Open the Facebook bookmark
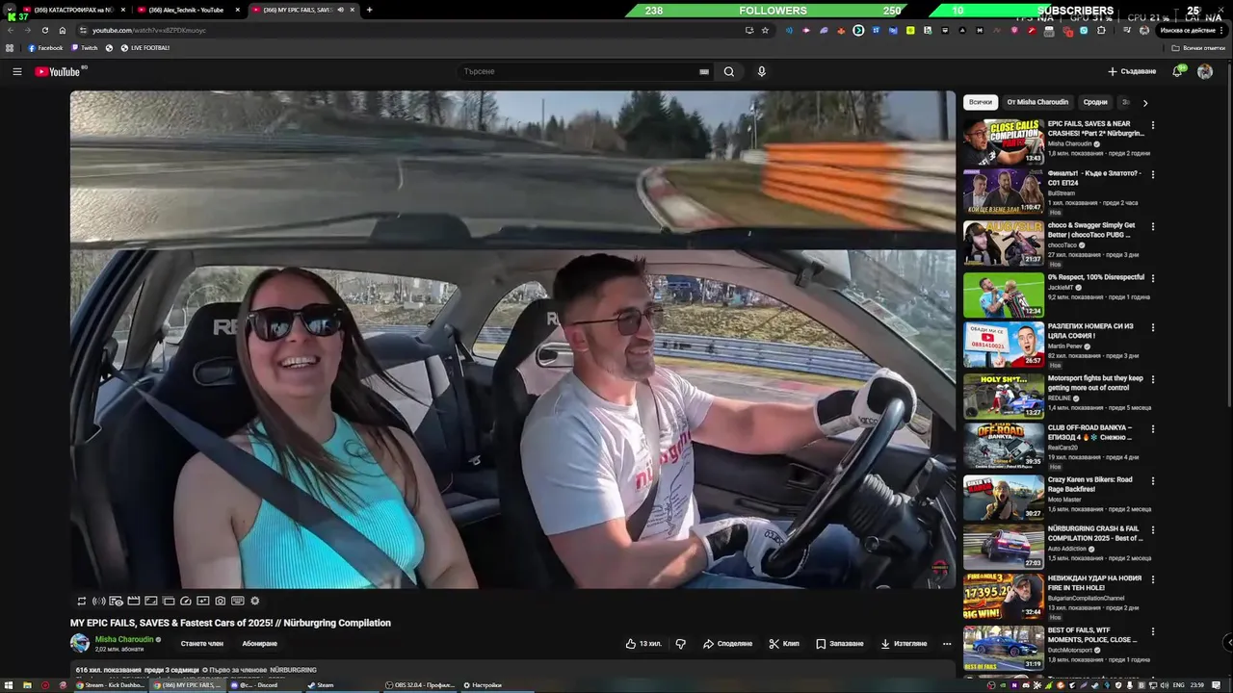1233x693 pixels. tap(45, 48)
